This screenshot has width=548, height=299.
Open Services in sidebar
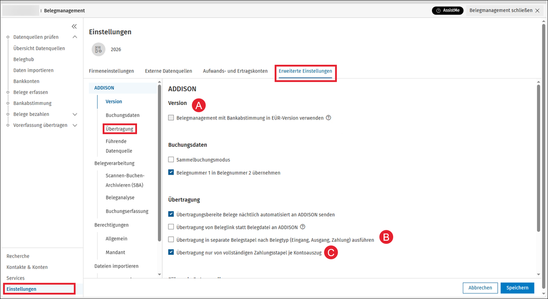pos(15,278)
